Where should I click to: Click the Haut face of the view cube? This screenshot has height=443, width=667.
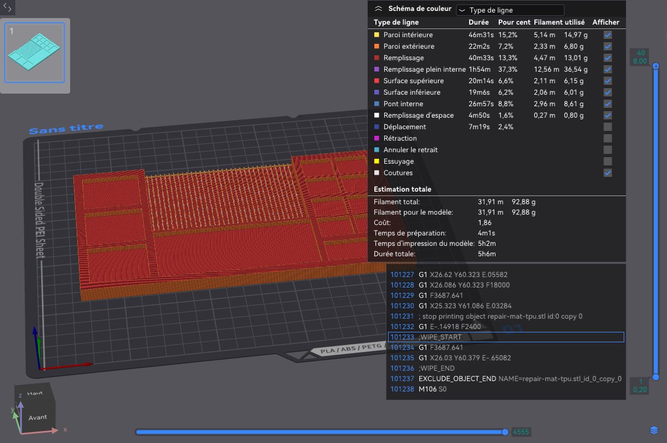click(35, 393)
